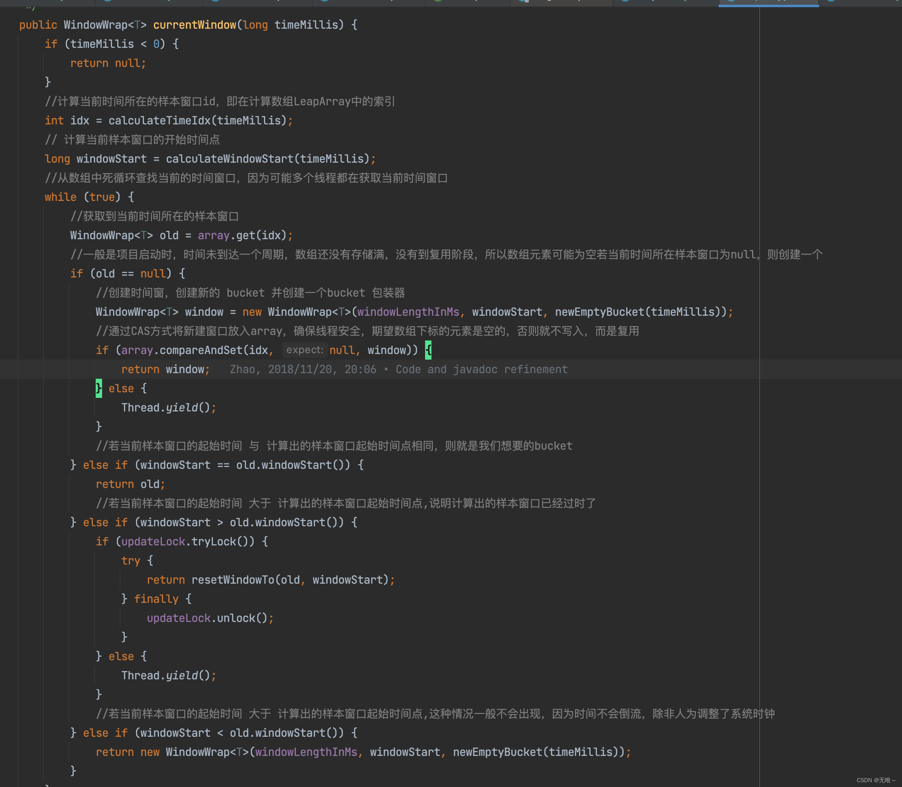Click the 'public' keyword of the method

[38, 25]
